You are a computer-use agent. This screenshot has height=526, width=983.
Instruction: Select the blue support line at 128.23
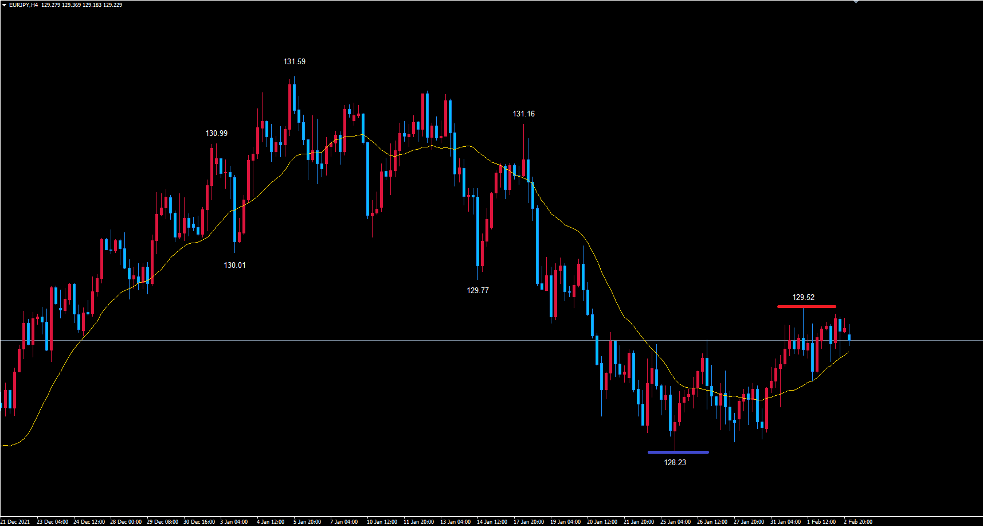point(678,452)
